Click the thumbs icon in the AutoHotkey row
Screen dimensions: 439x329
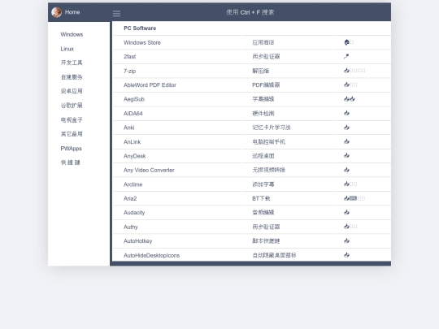pyautogui.click(x=346, y=240)
